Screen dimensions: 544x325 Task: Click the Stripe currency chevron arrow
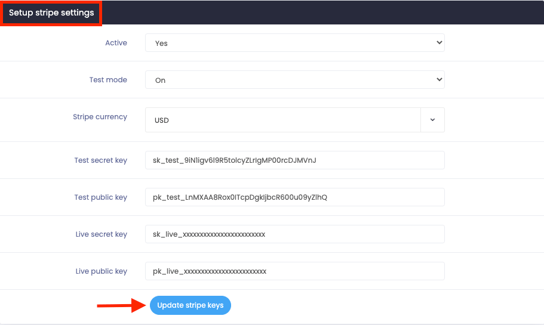(432, 120)
